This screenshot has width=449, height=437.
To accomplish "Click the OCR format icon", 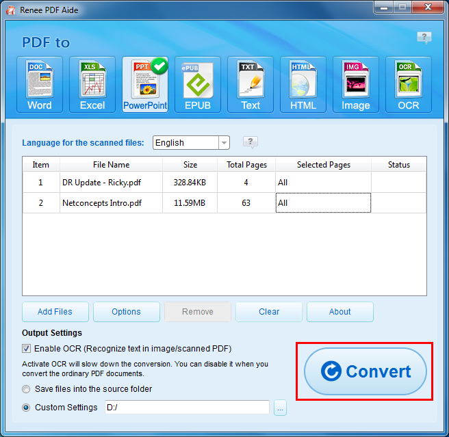I will [x=409, y=84].
